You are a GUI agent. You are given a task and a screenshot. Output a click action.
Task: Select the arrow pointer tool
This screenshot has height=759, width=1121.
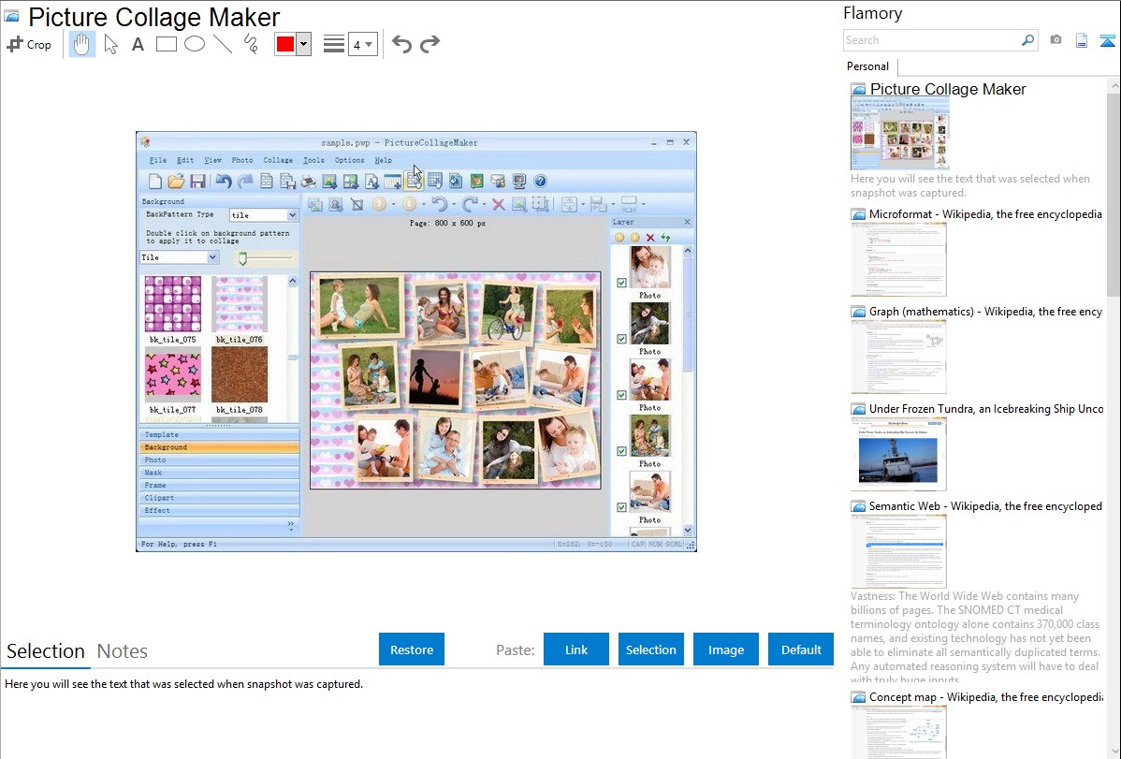[110, 44]
